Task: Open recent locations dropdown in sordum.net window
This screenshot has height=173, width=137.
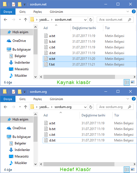Action: tap(20, 20)
